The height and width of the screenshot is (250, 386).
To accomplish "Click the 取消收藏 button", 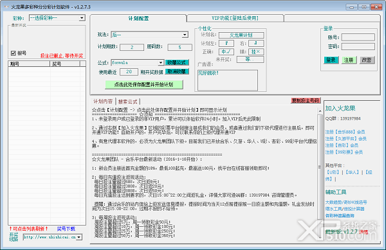I will click(x=177, y=71).
